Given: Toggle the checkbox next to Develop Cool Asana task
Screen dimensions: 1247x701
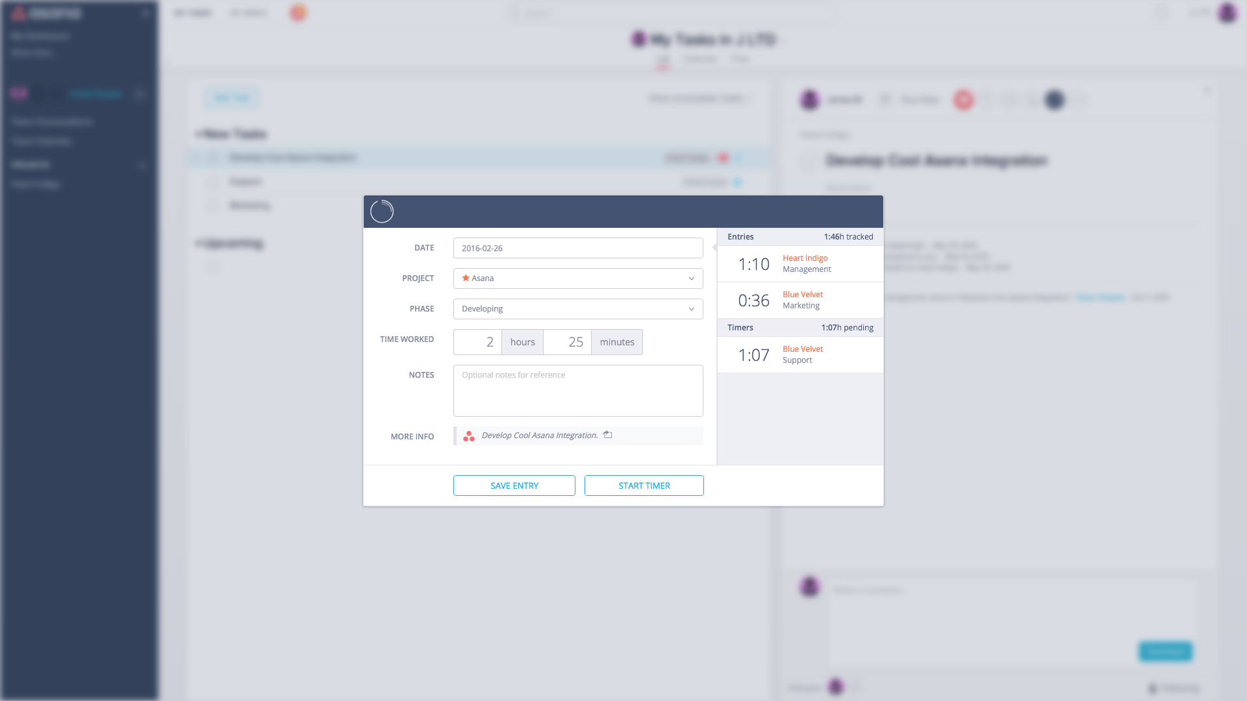Looking at the screenshot, I should tap(212, 158).
